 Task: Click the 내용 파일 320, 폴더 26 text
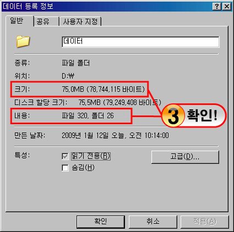pyautogui.click(x=88, y=116)
